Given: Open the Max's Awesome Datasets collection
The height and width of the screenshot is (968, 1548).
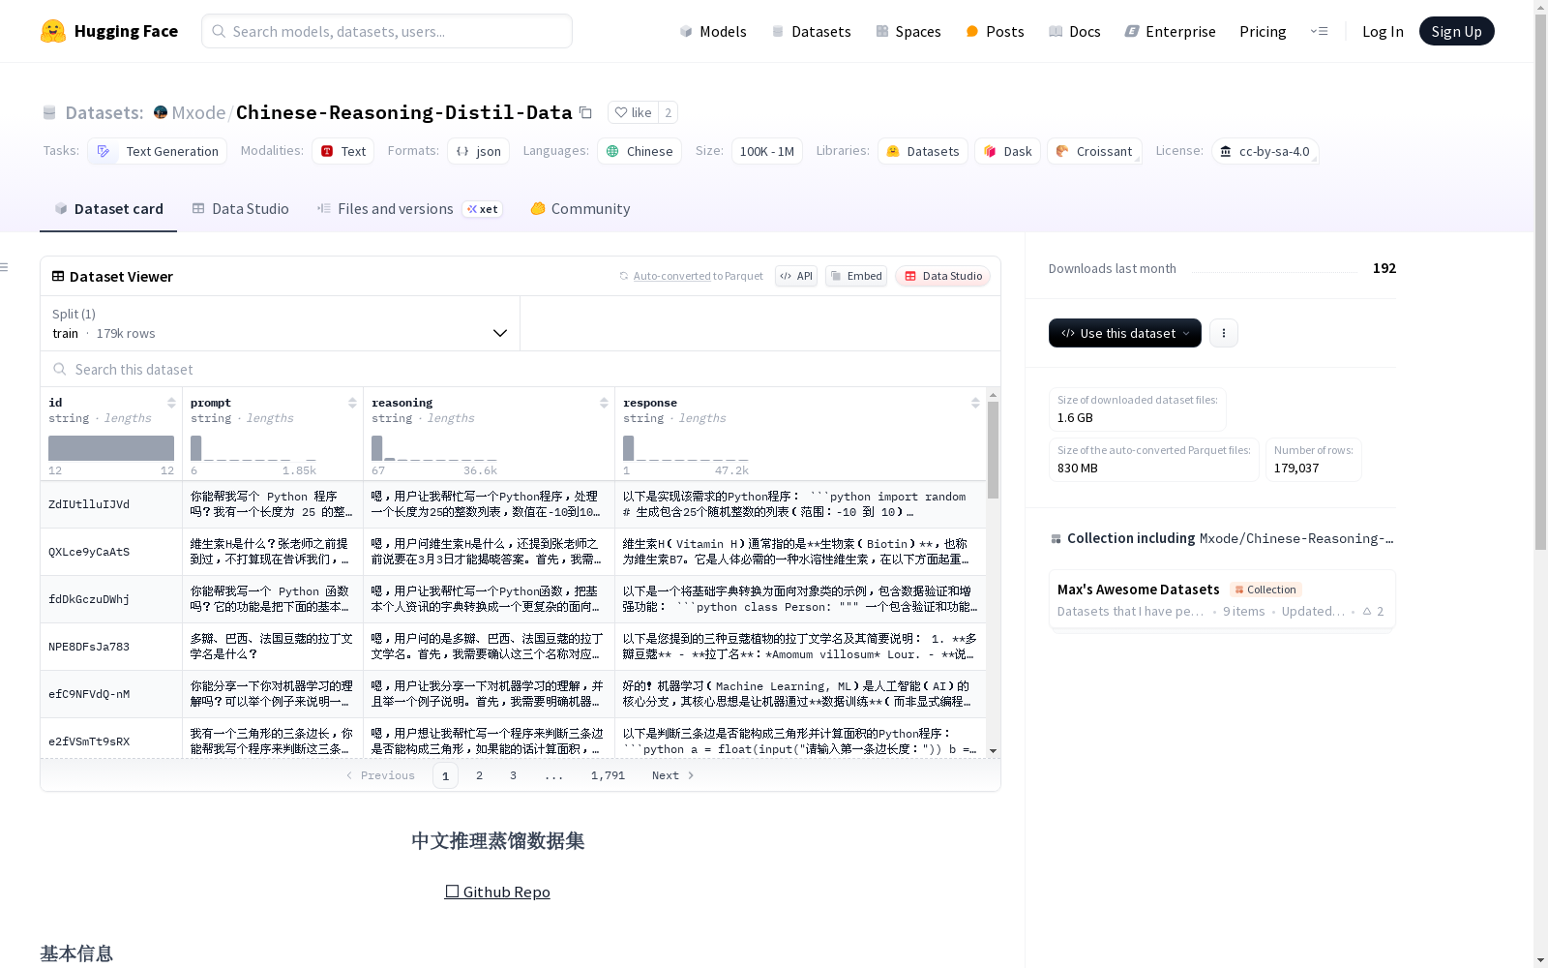Looking at the screenshot, I should [1221, 600].
